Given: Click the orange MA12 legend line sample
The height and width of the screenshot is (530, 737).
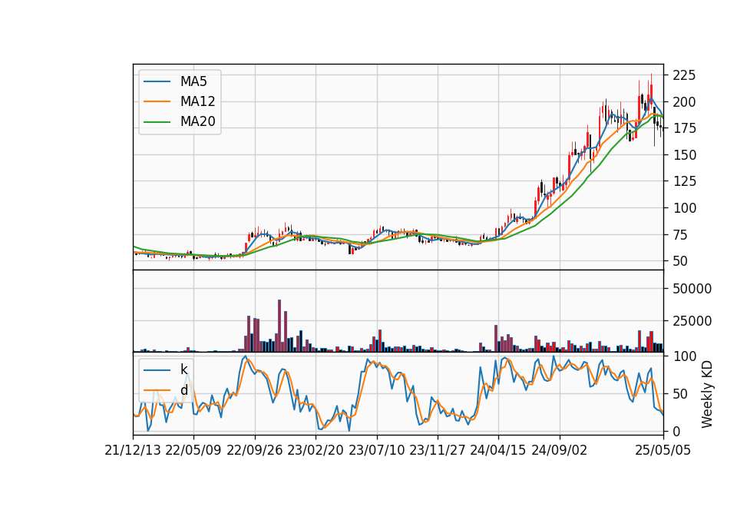Looking at the screenshot, I should click(157, 101).
